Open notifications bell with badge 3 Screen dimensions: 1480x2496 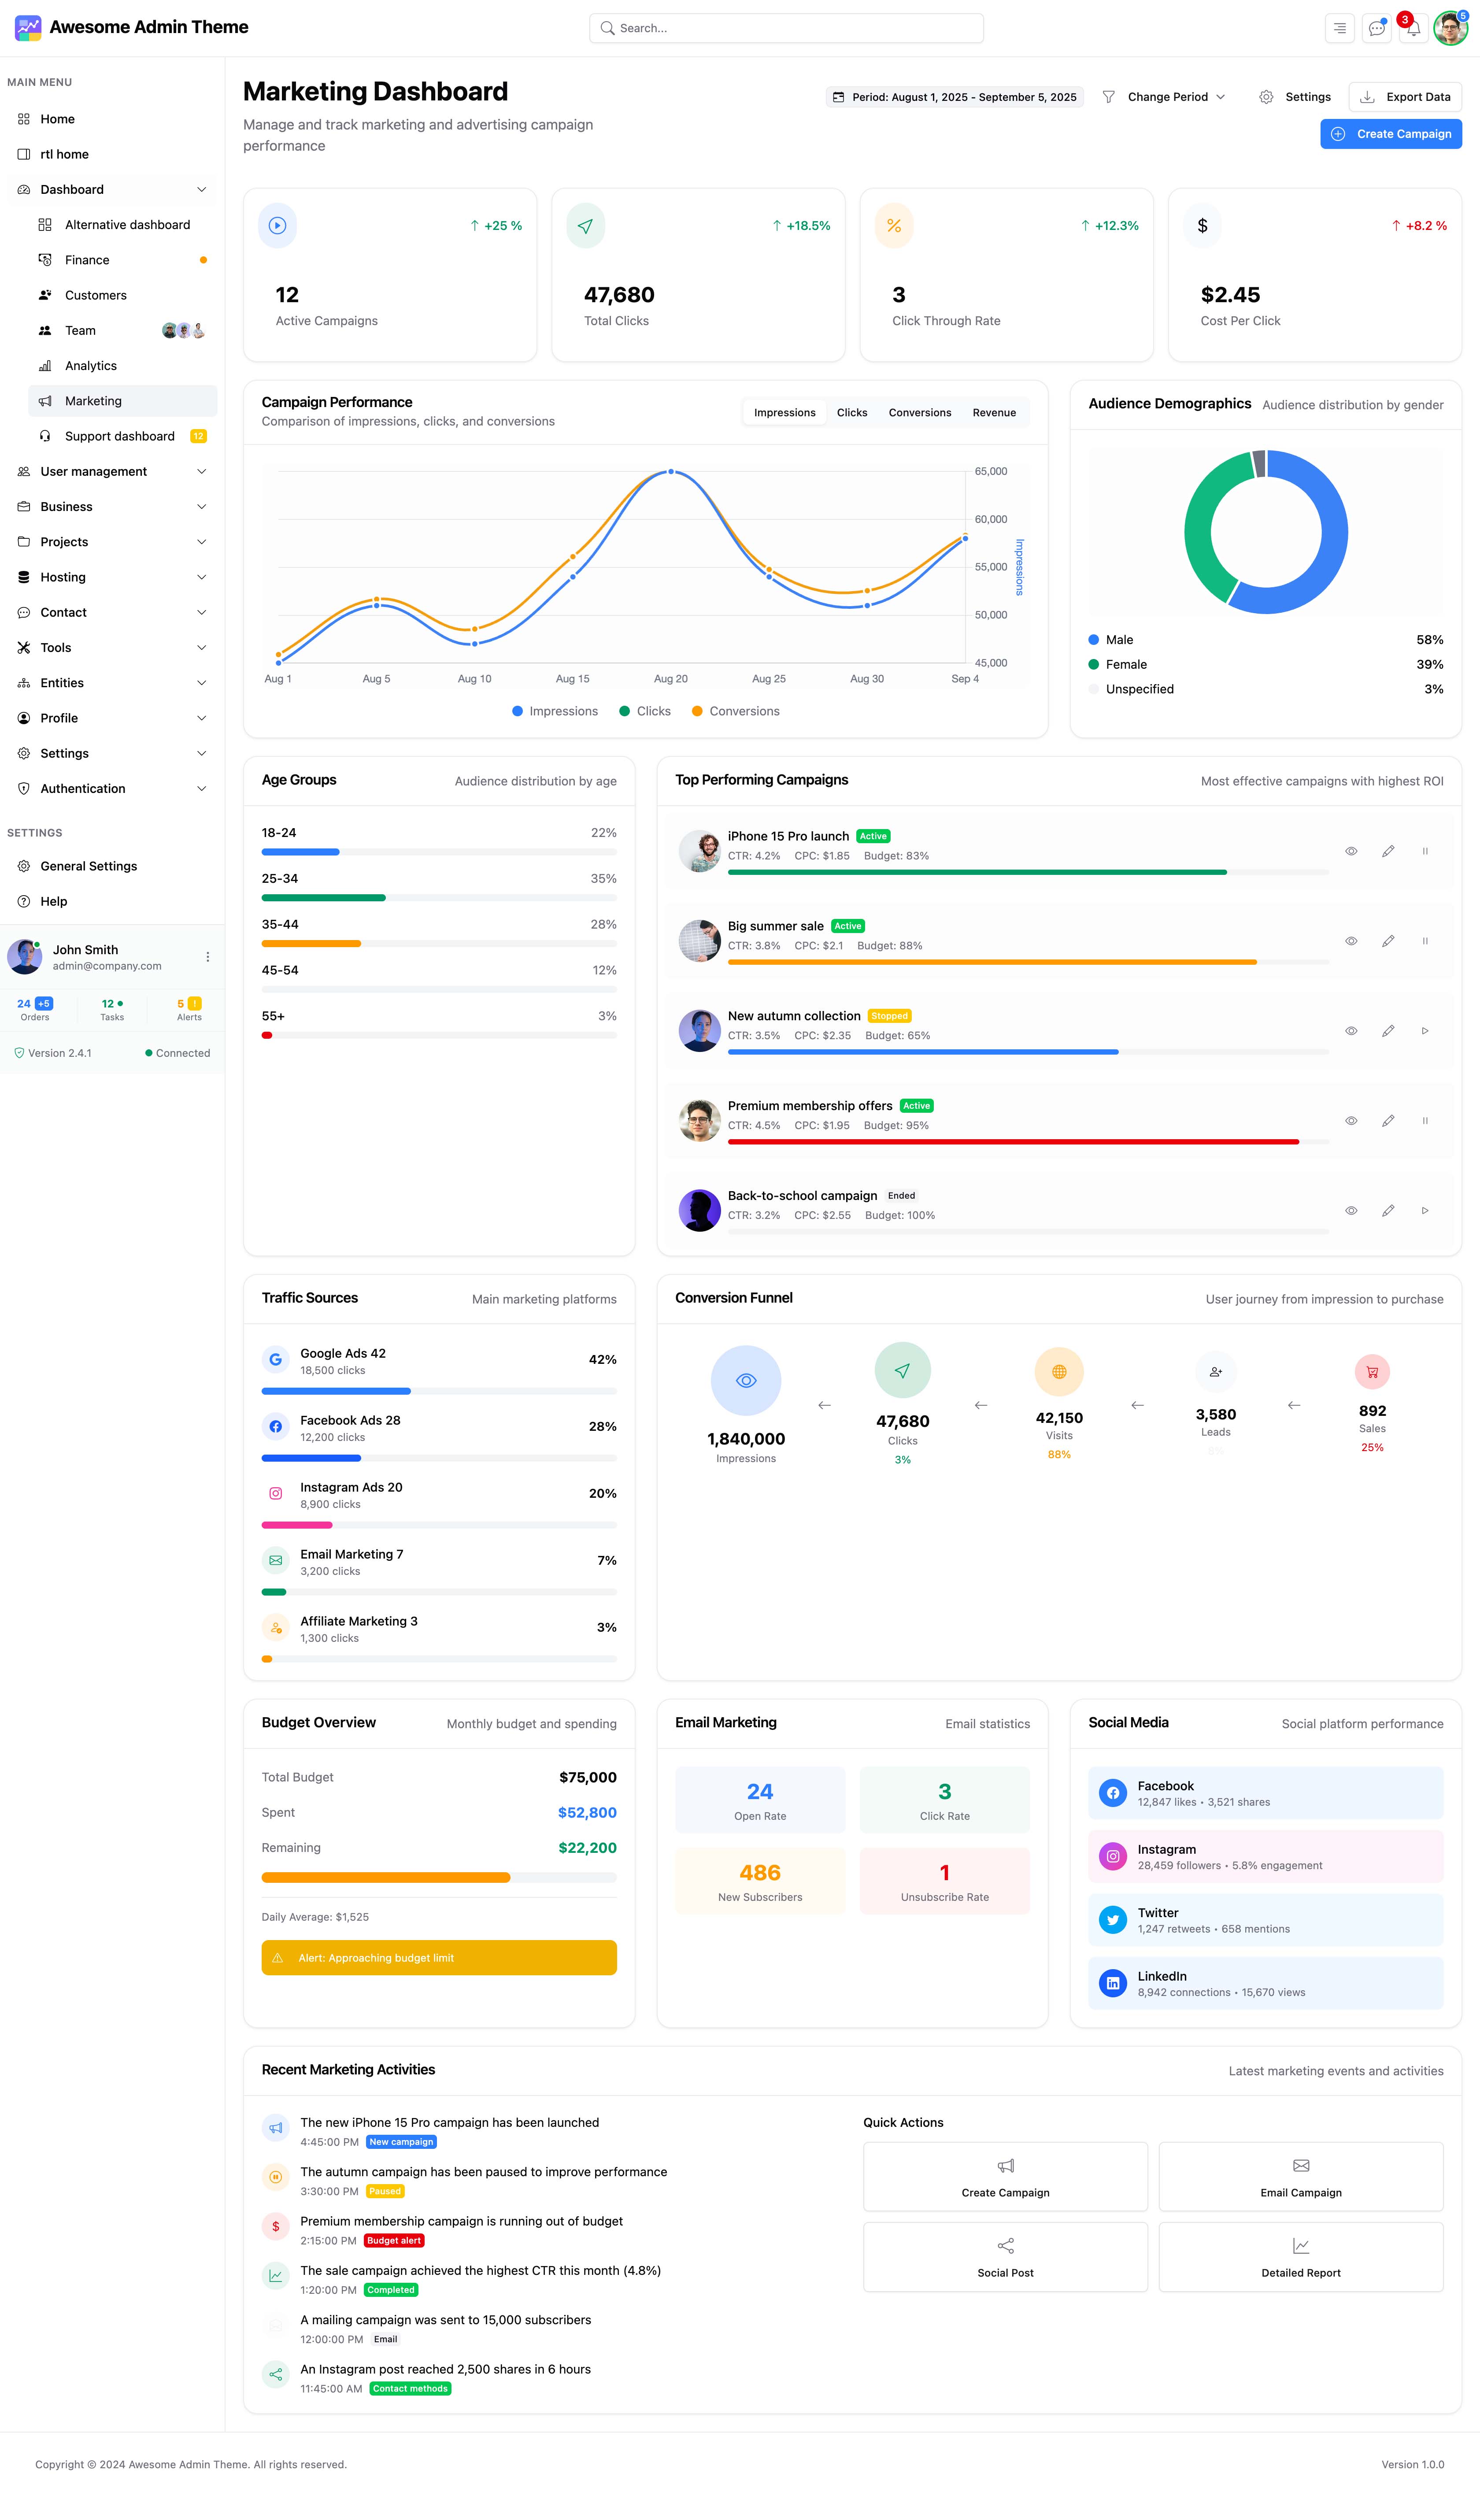pyautogui.click(x=1413, y=28)
